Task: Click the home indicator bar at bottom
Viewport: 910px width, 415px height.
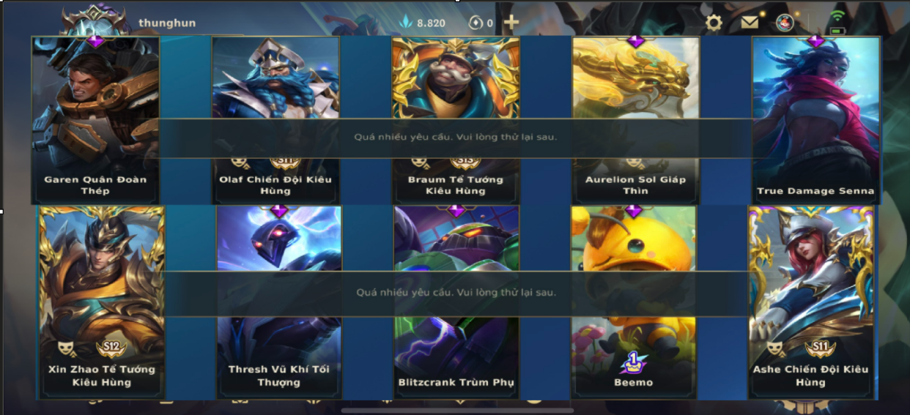Action: click(457, 410)
